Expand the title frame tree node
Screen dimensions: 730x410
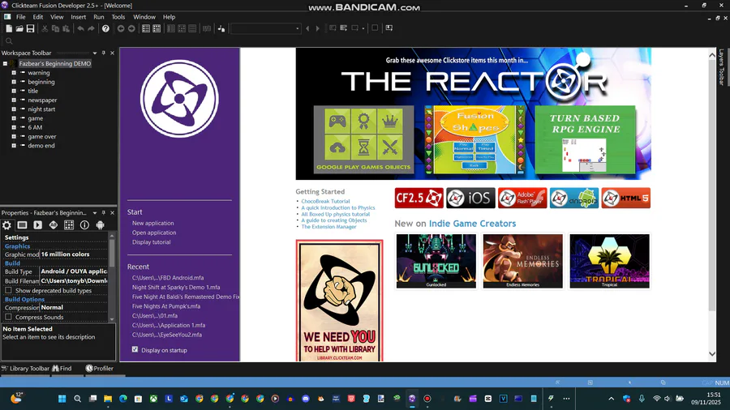[x=14, y=91]
